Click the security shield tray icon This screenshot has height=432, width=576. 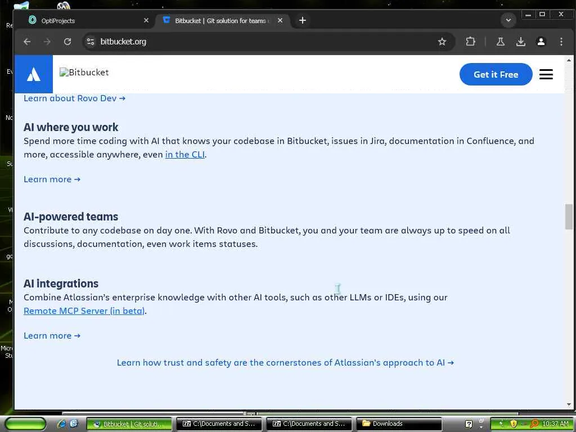(513, 424)
